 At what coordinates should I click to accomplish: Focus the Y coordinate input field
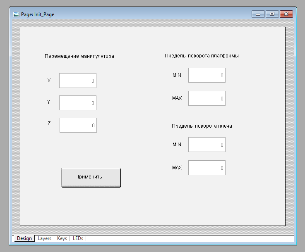[78, 103]
